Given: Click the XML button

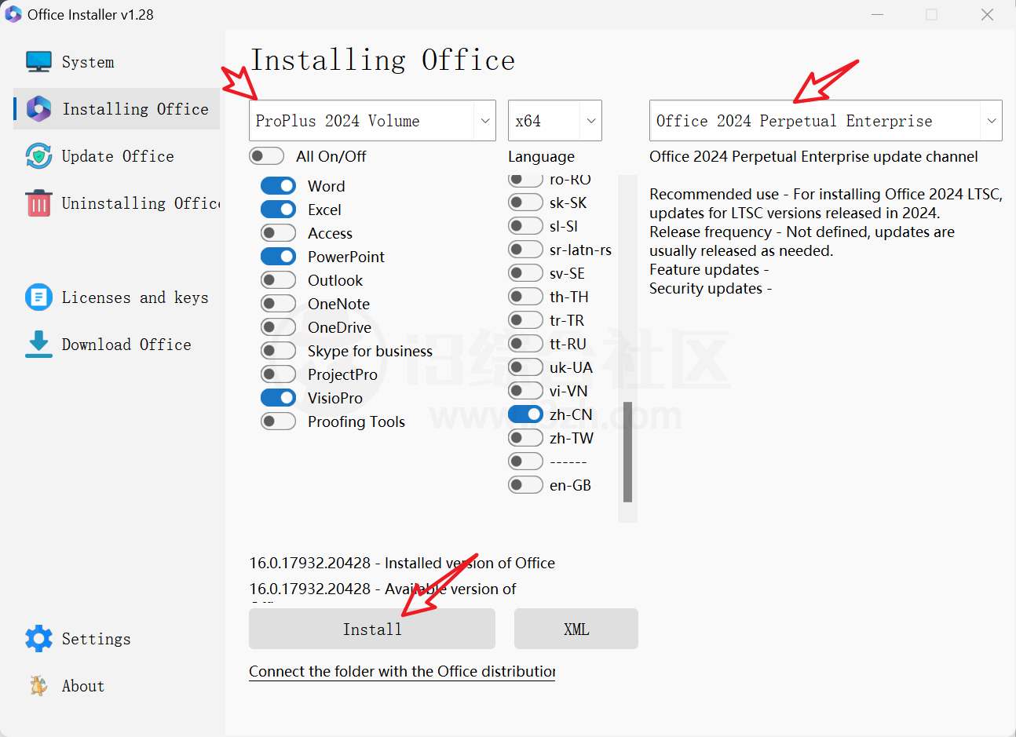Looking at the screenshot, I should (576, 629).
